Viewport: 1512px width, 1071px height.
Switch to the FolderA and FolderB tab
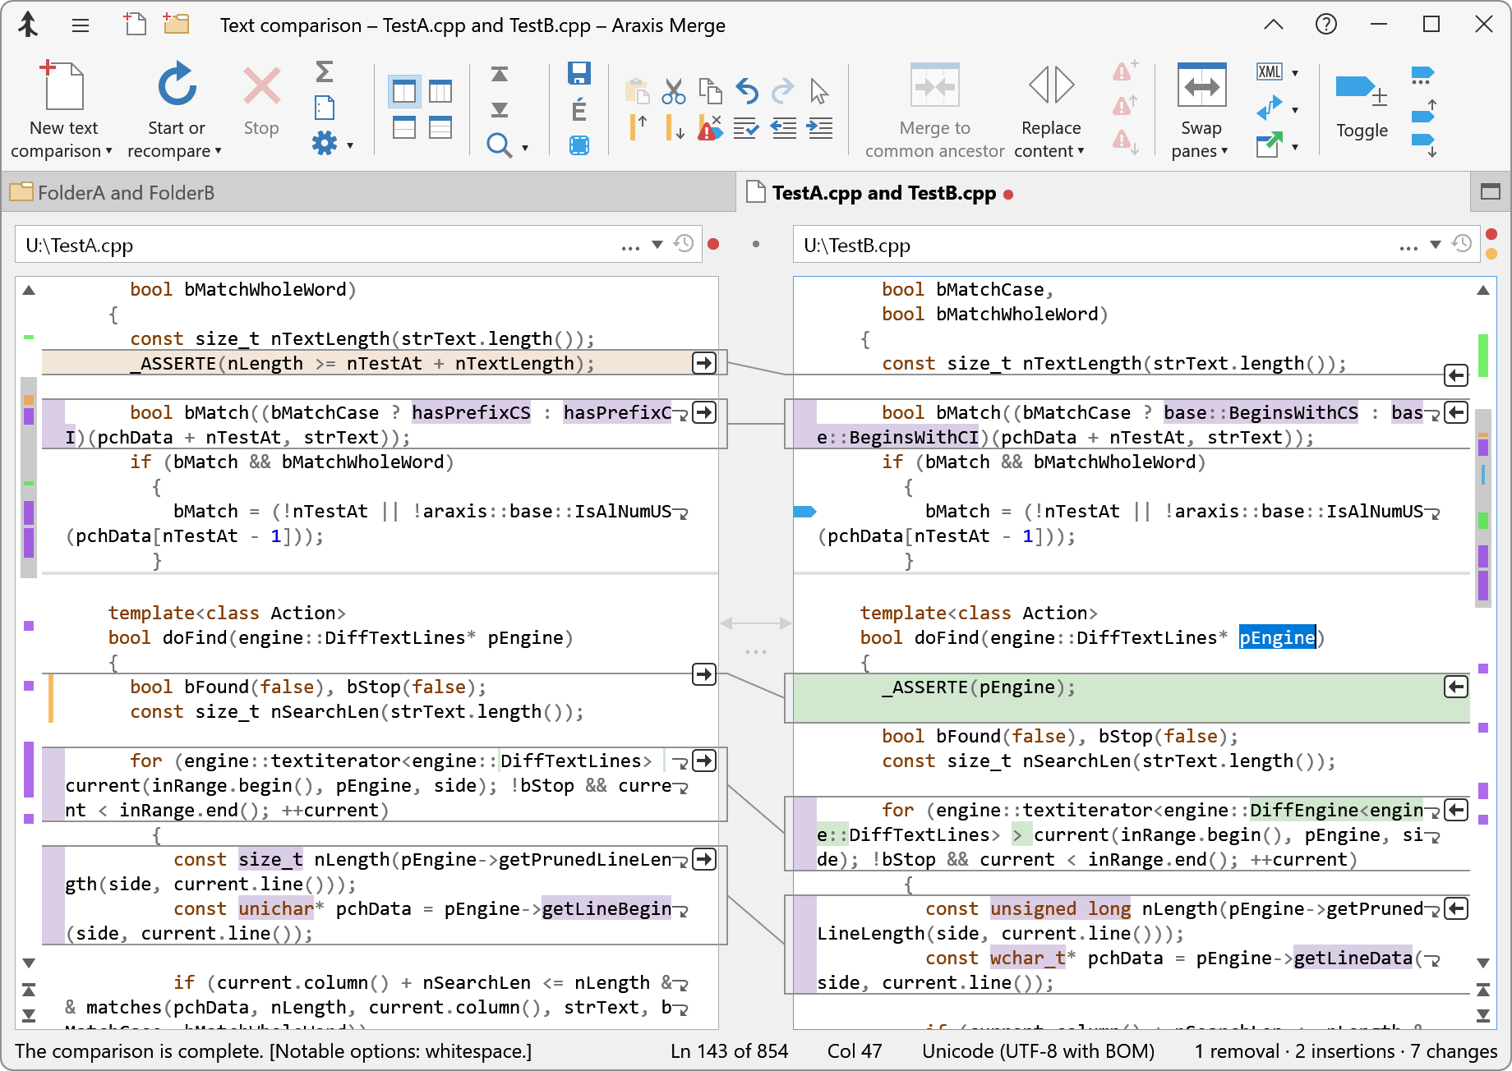point(125,192)
